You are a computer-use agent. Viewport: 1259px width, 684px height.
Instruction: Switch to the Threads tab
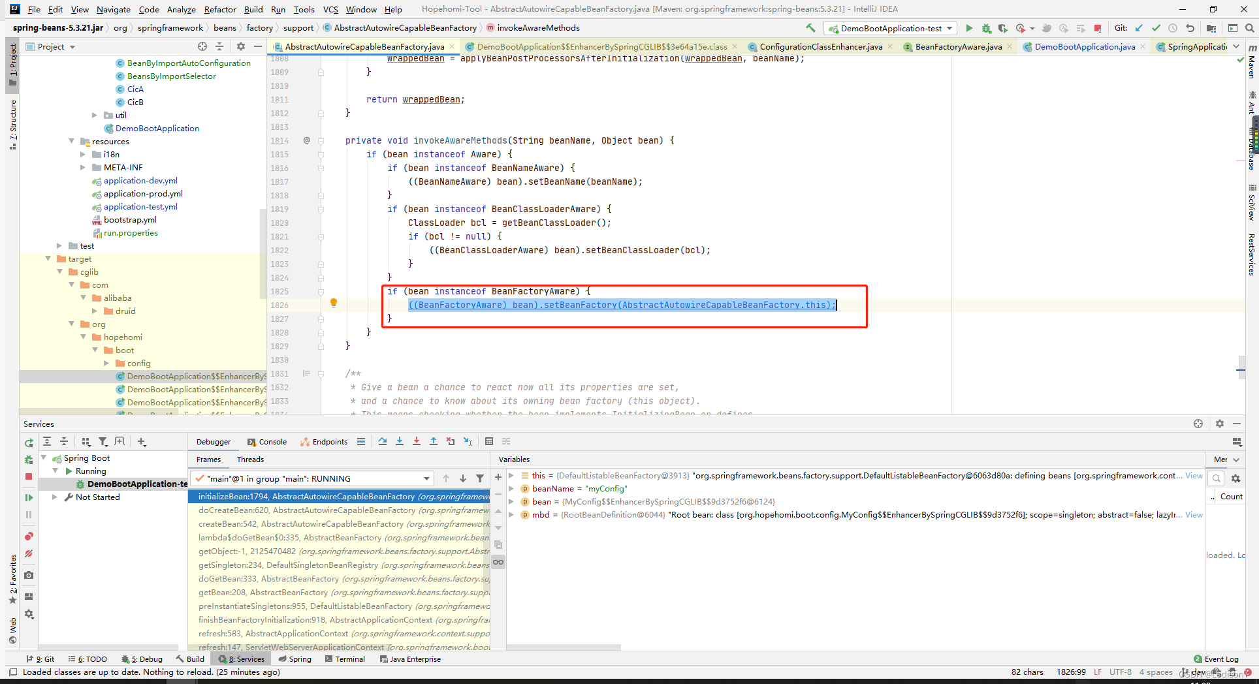coord(250,459)
